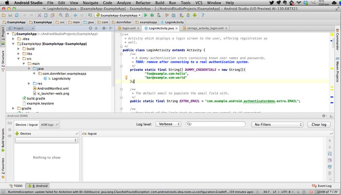Open the Project side tool window

[3, 36]
